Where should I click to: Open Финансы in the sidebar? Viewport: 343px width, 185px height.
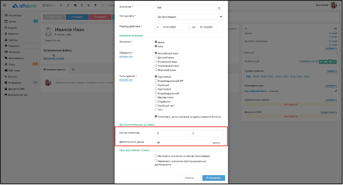pos(14,52)
